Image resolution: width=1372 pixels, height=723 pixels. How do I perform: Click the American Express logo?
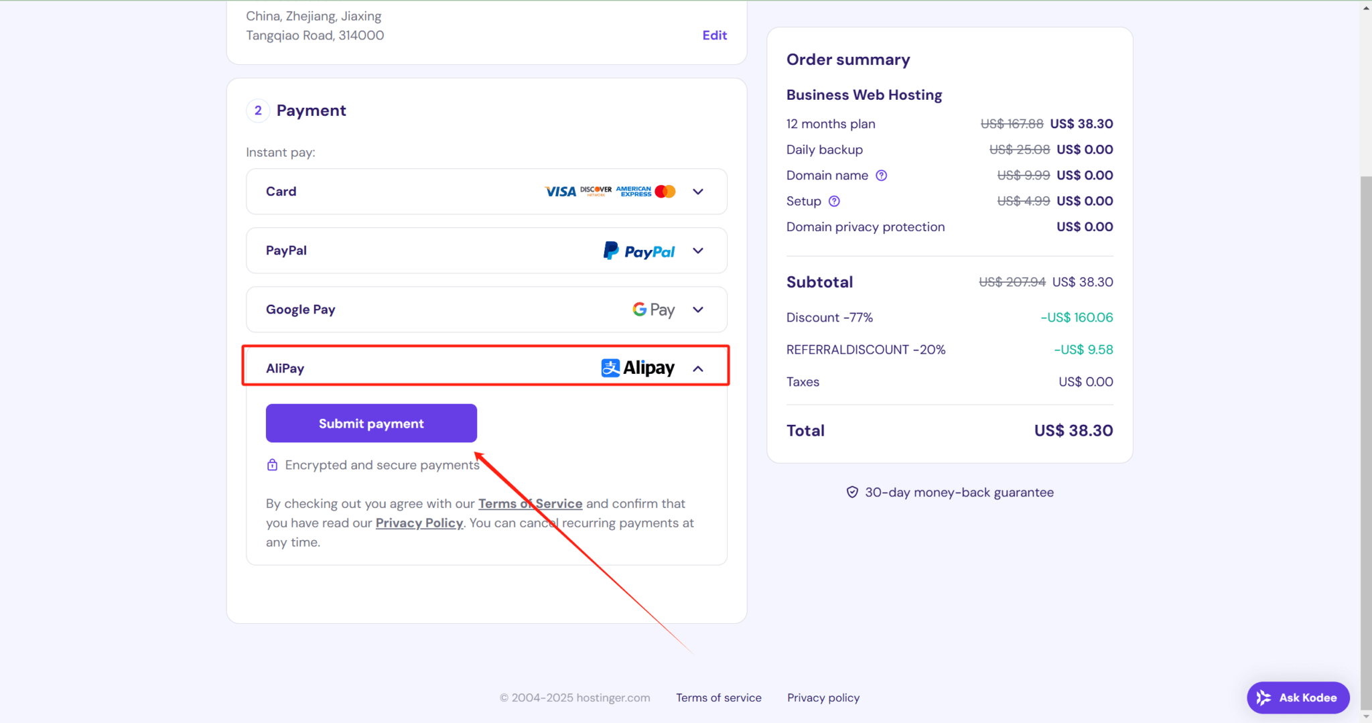click(x=633, y=192)
